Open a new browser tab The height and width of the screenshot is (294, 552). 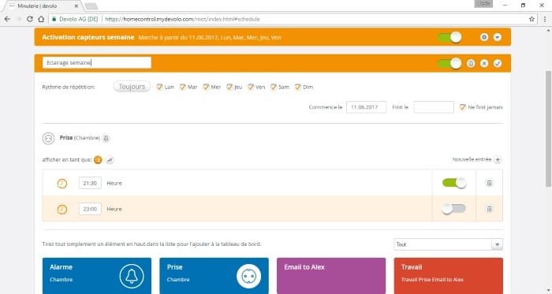pos(91,6)
